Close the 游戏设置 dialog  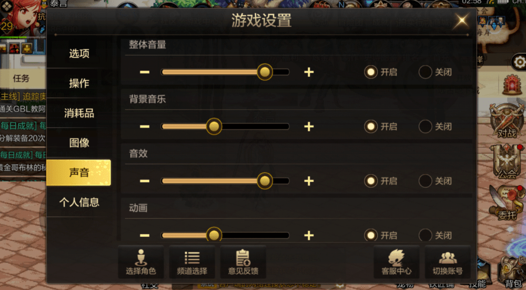(x=462, y=21)
